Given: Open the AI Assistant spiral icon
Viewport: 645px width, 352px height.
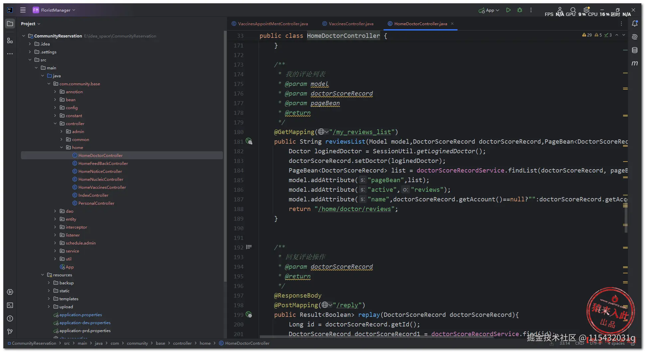Looking at the screenshot, I should pos(635,37).
